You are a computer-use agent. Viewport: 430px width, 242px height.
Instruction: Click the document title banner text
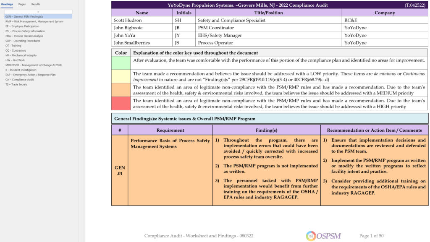[248, 5]
